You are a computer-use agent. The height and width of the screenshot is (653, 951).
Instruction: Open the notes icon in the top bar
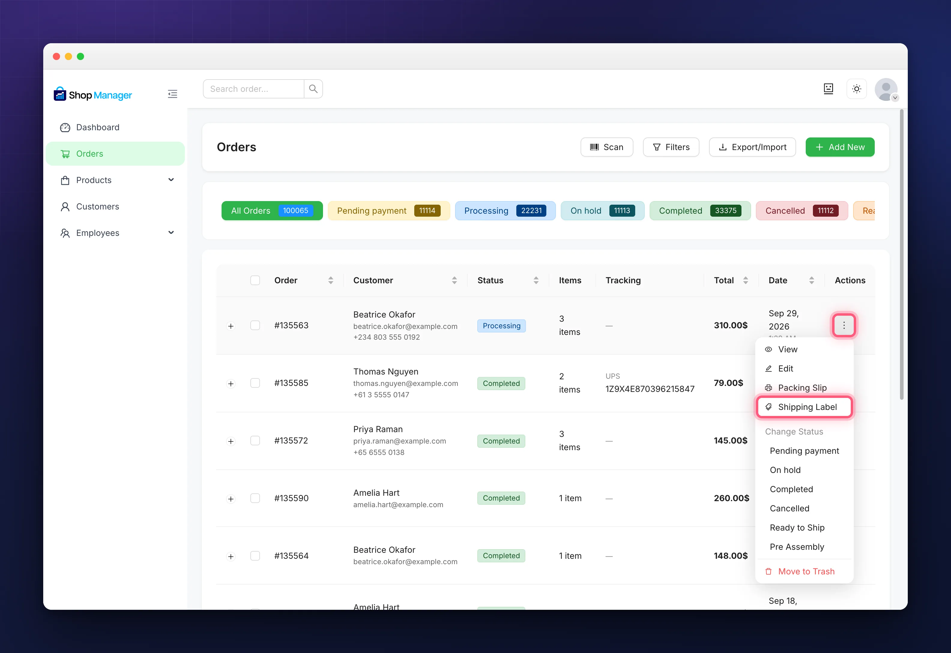point(828,89)
